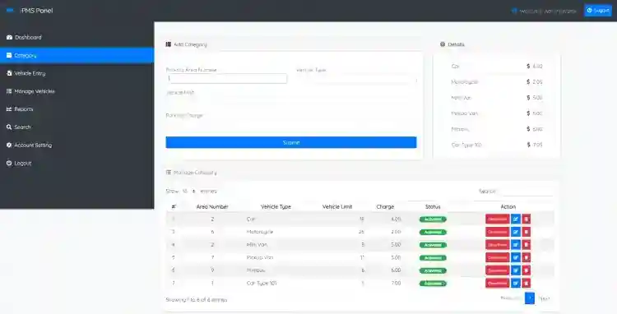This screenshot has height=314, width=617.
Task: Click the Logout button in top bar
Action: tap(598, 11)
